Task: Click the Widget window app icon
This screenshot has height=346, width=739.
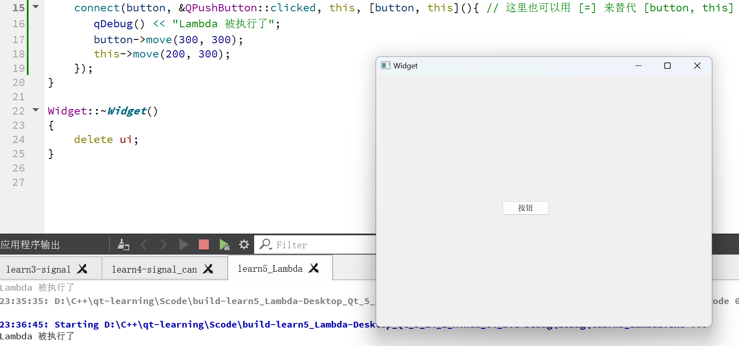Action: (385, 65)
